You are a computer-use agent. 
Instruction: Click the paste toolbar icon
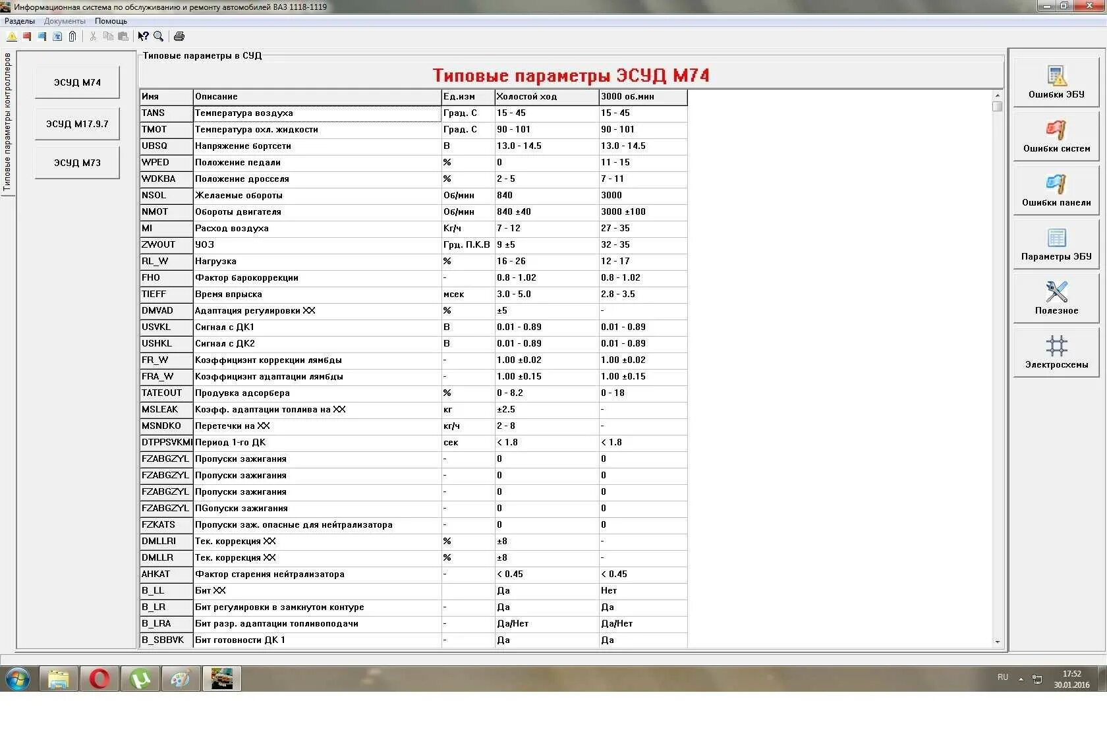pyautogui.click(x=123, y=36)
